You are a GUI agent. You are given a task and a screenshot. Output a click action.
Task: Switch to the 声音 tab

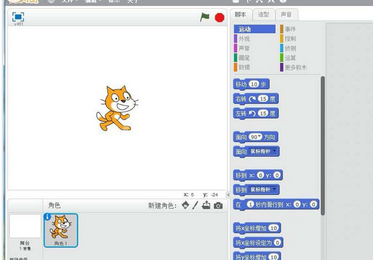coord(286,15)
